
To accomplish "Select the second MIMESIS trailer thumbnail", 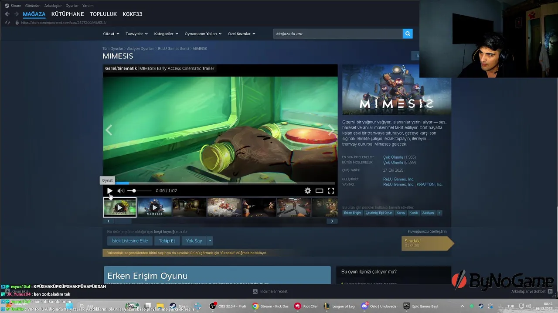I will tap(155, 207).
